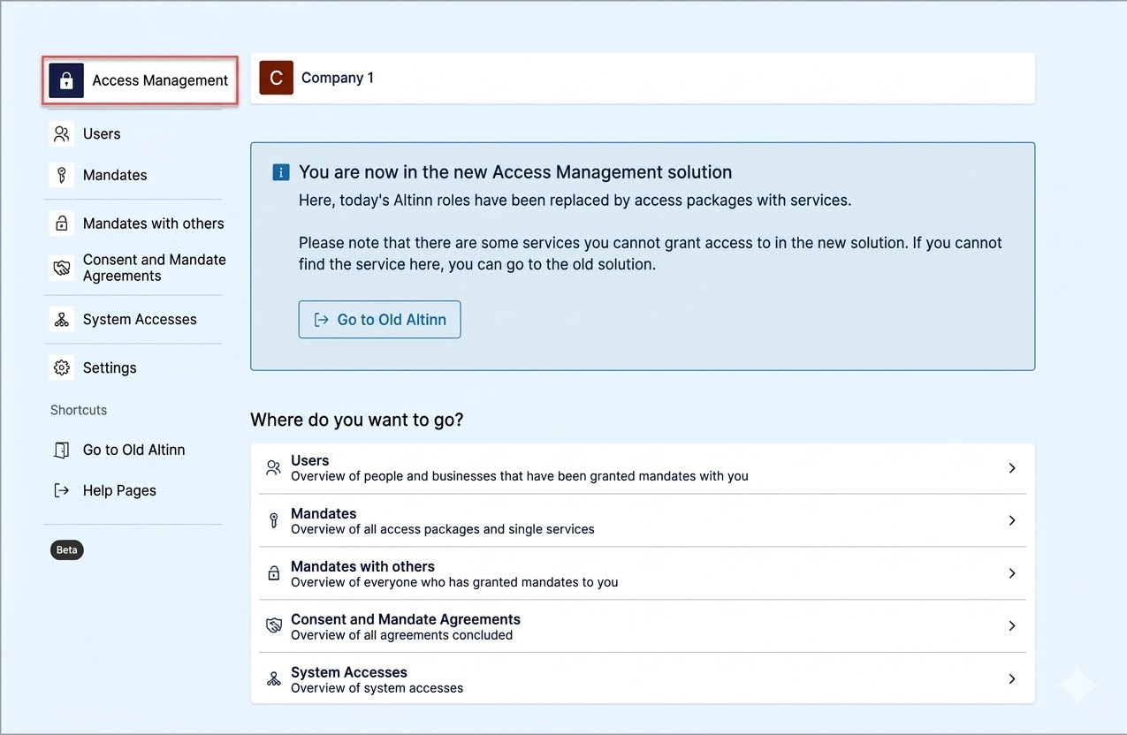Open Mandates with others in the sidebar menu
The height and width of the screenshot is (735, 1127).
[153, 224]
